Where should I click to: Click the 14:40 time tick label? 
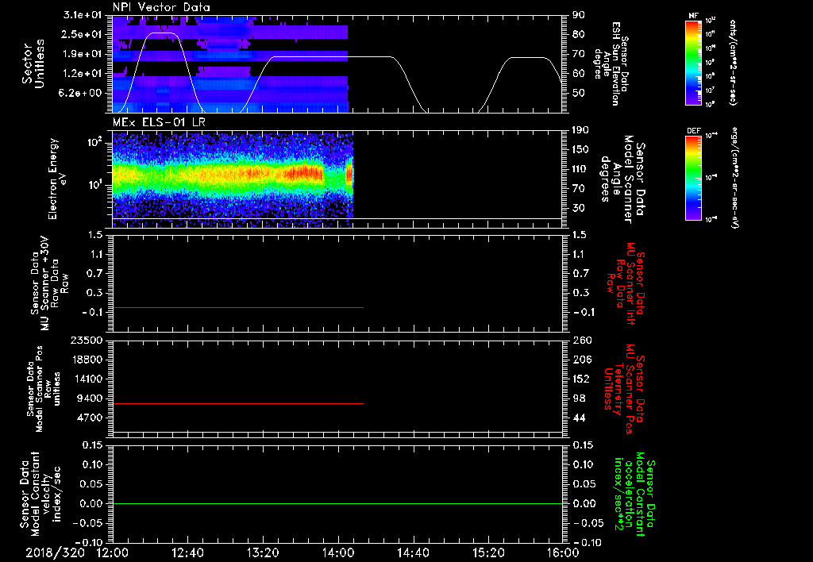(x=413, y=552)
